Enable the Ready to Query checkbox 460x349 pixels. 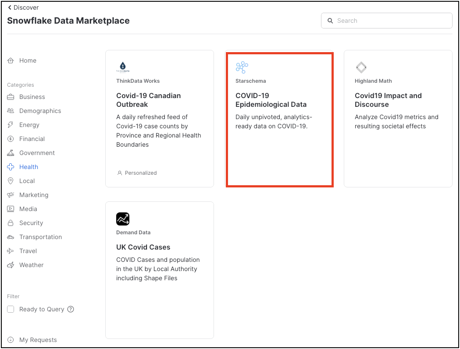point(11,309)
